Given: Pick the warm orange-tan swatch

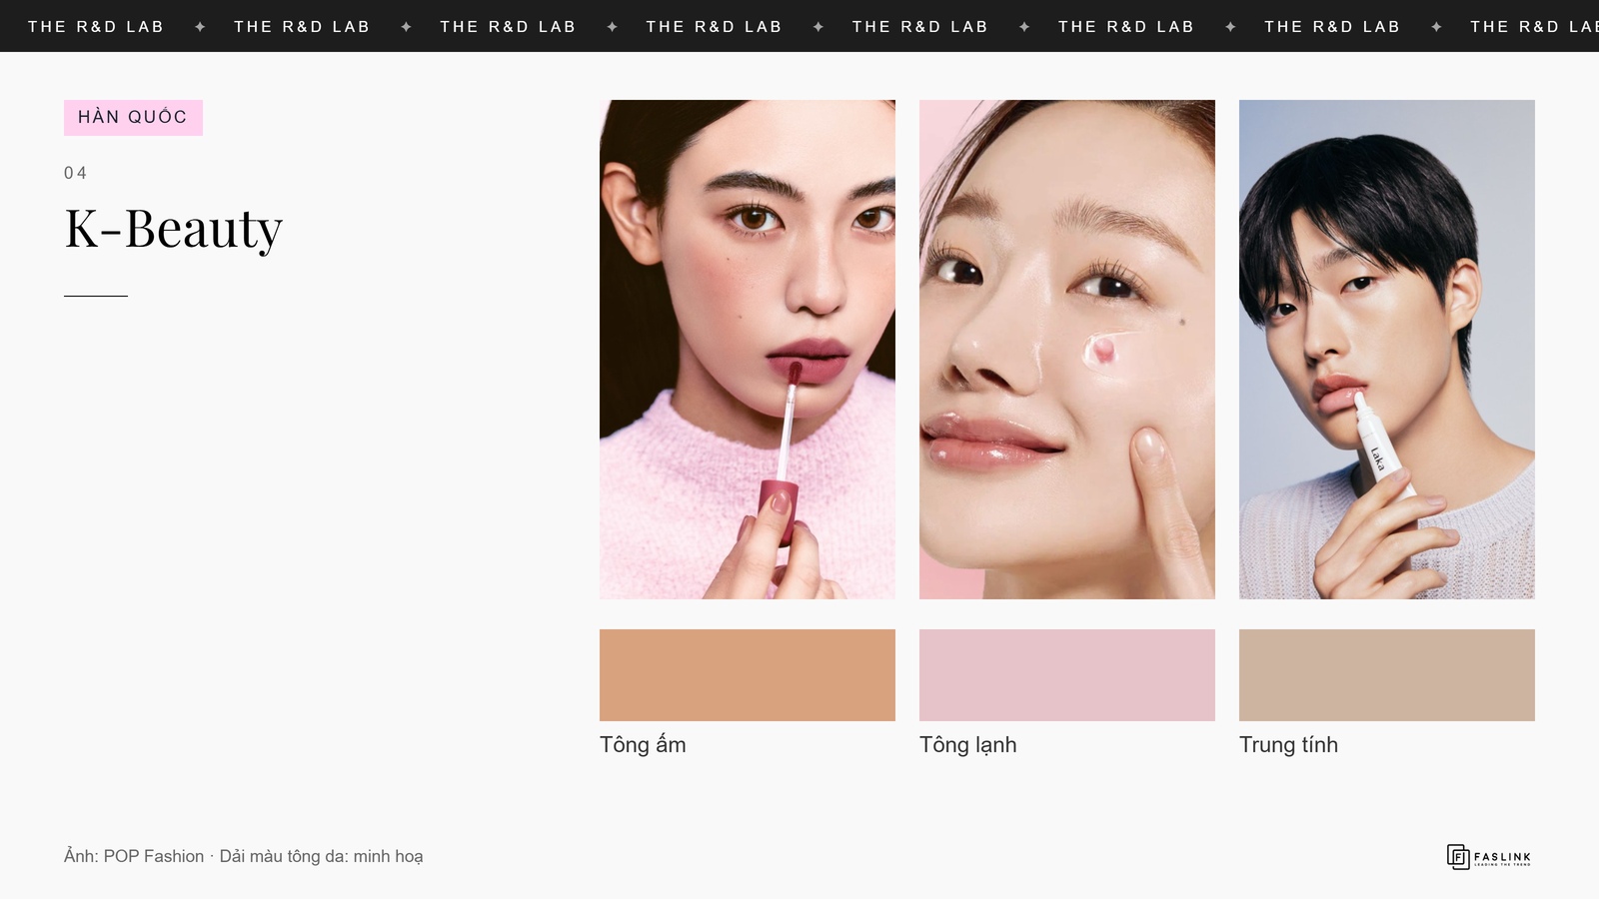Looking at the screenshot, I should click(x=748, y=675).
